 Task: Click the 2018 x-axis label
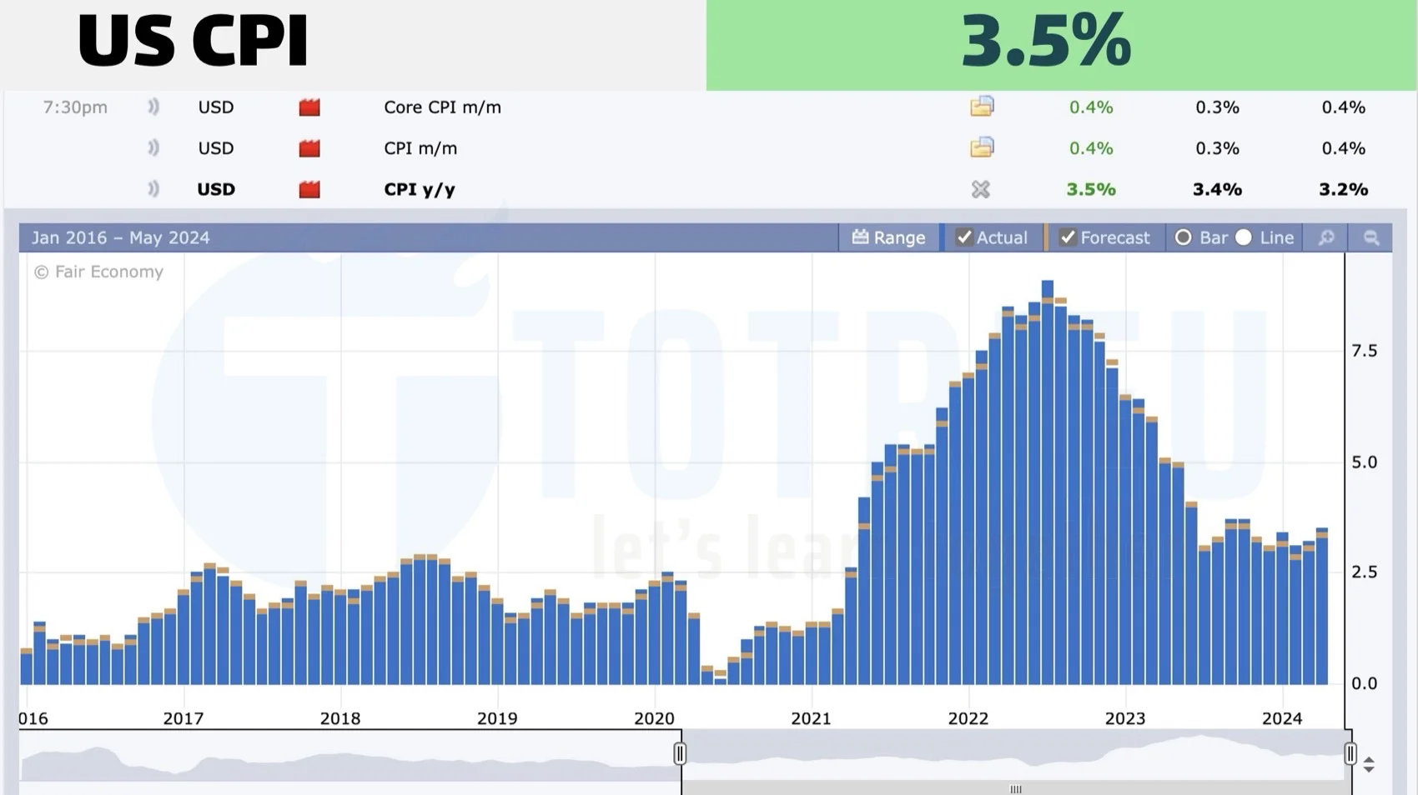(340, 718)
